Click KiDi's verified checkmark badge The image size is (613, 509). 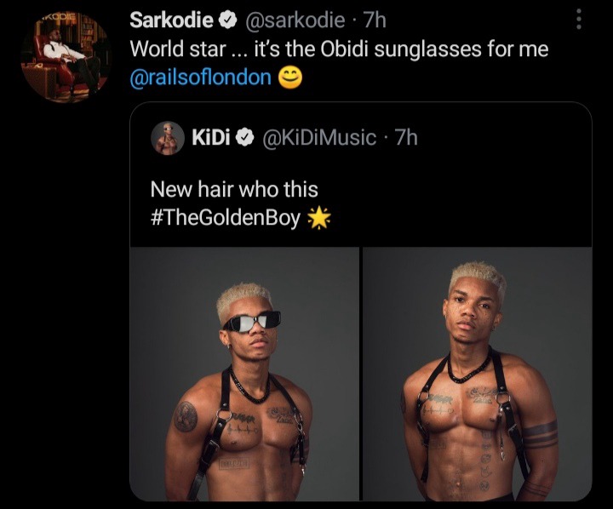(244, 138)
